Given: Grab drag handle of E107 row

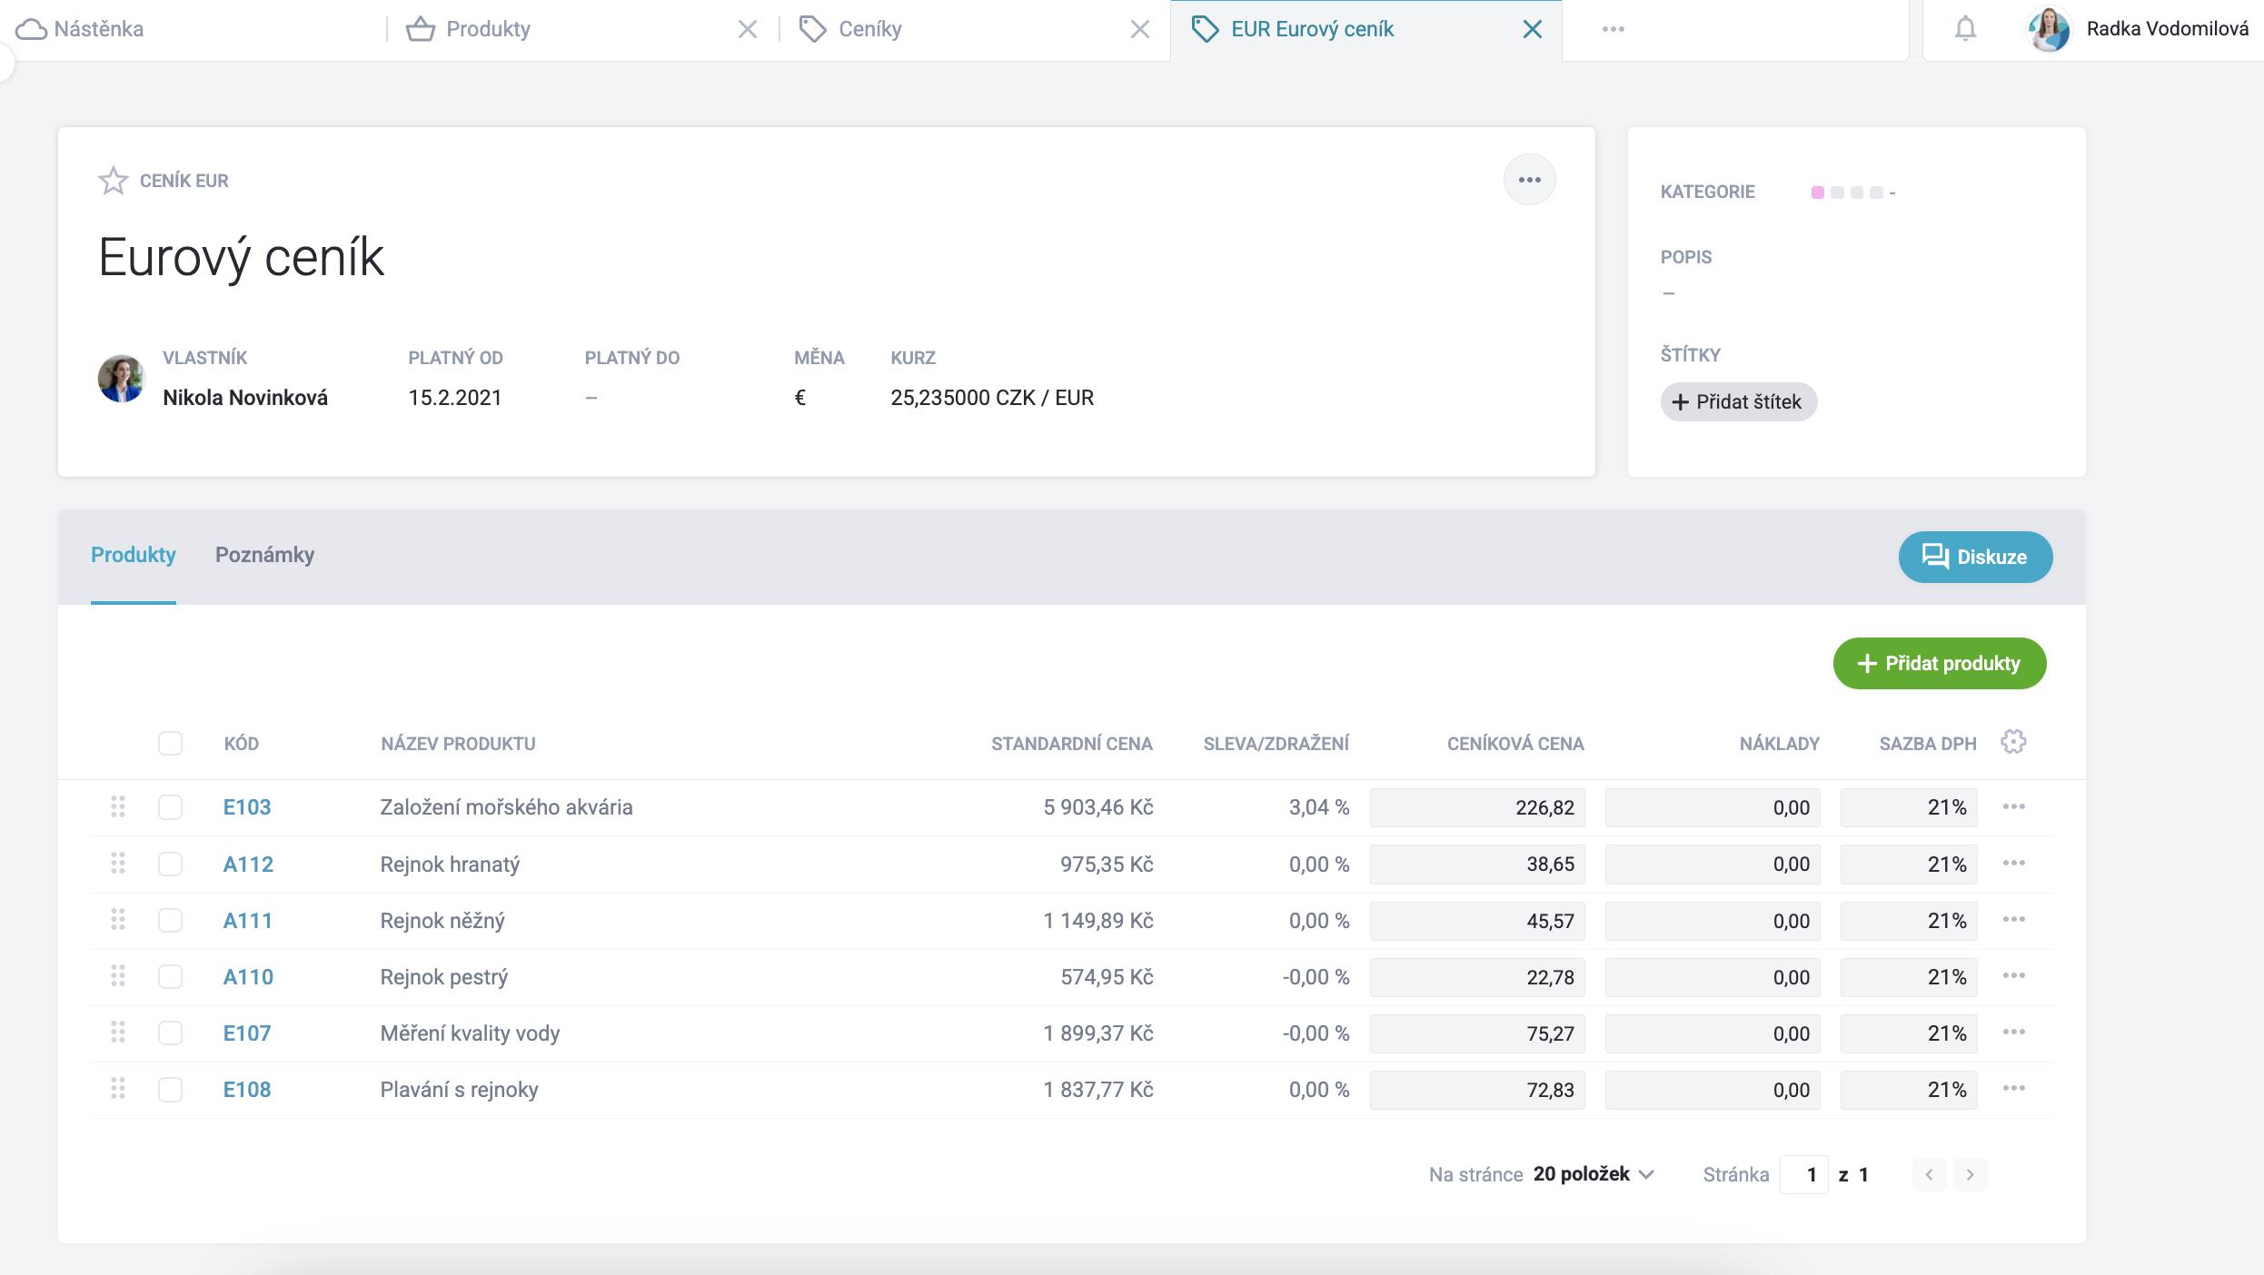Looking at the screenshot, I should (x=118, y=1032).
